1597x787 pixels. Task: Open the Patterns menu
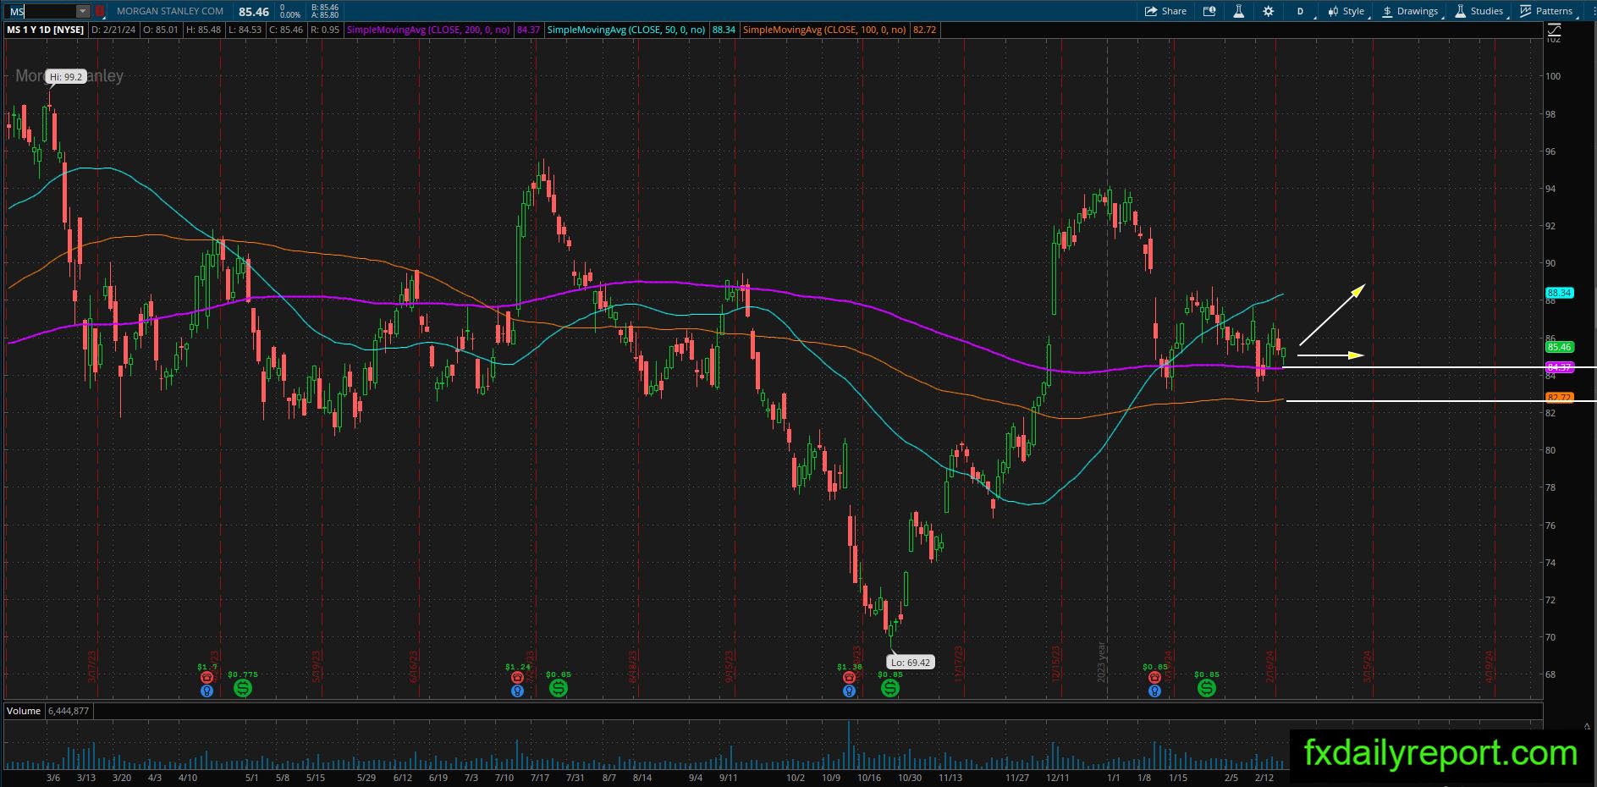tap(1546, 11)
